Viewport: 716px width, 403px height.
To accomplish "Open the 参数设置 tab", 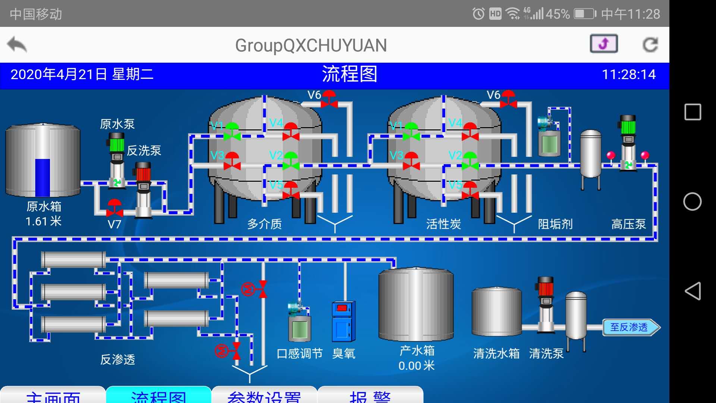I will click(264, 396).
